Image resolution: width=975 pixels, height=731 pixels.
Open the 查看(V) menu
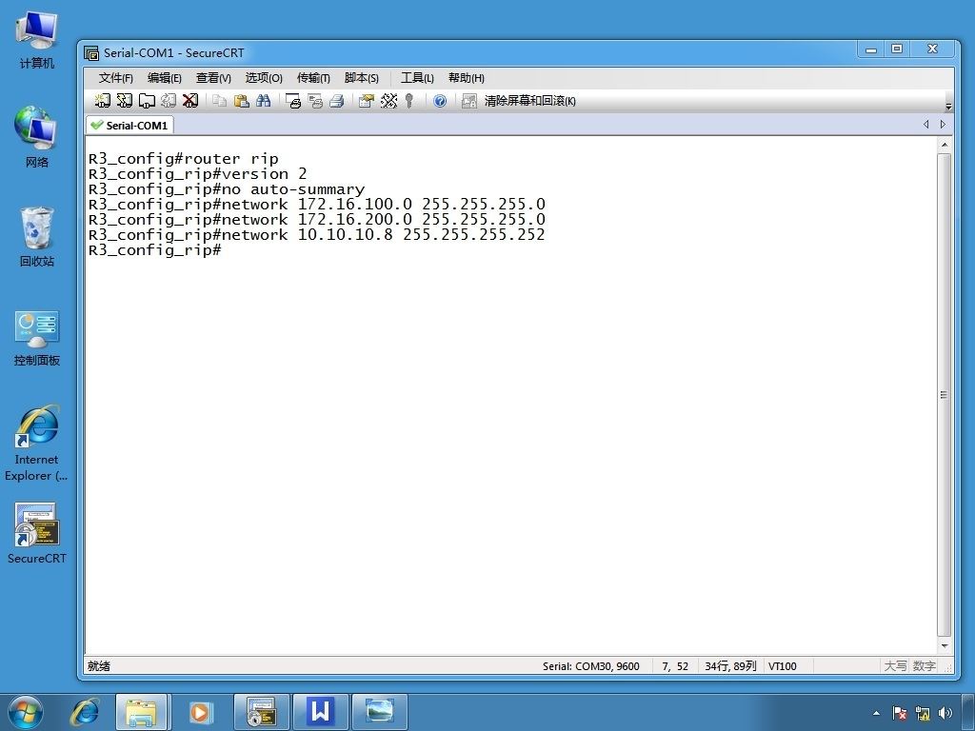213,78
